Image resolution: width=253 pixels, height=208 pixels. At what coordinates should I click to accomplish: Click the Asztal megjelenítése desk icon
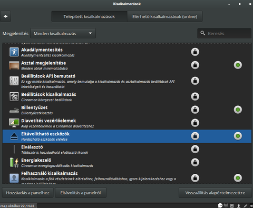coord(14,65)
